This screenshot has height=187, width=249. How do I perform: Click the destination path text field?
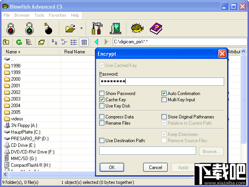click(x=147, y=151)
